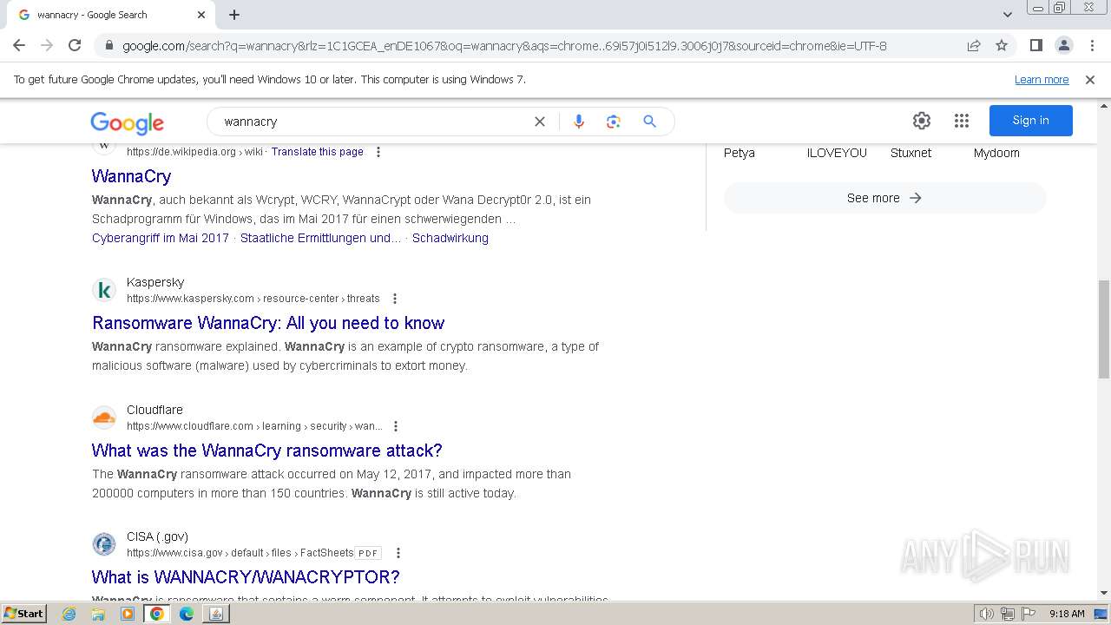Screen dimensions: 1111x625
Task: Click the Cloudflare site favicon
Action: (104, 418)
